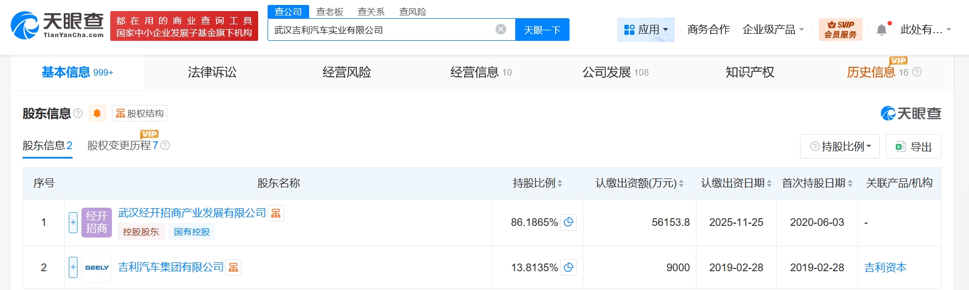
Task: Open the 企业级产品 dropdown
Action: 773,30
